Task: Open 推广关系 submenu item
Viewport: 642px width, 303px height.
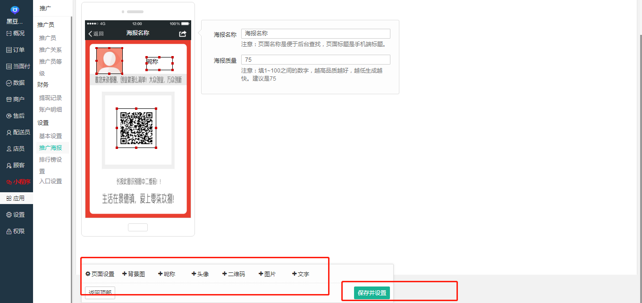Action: pyautogui.click(x=51, y=49)
